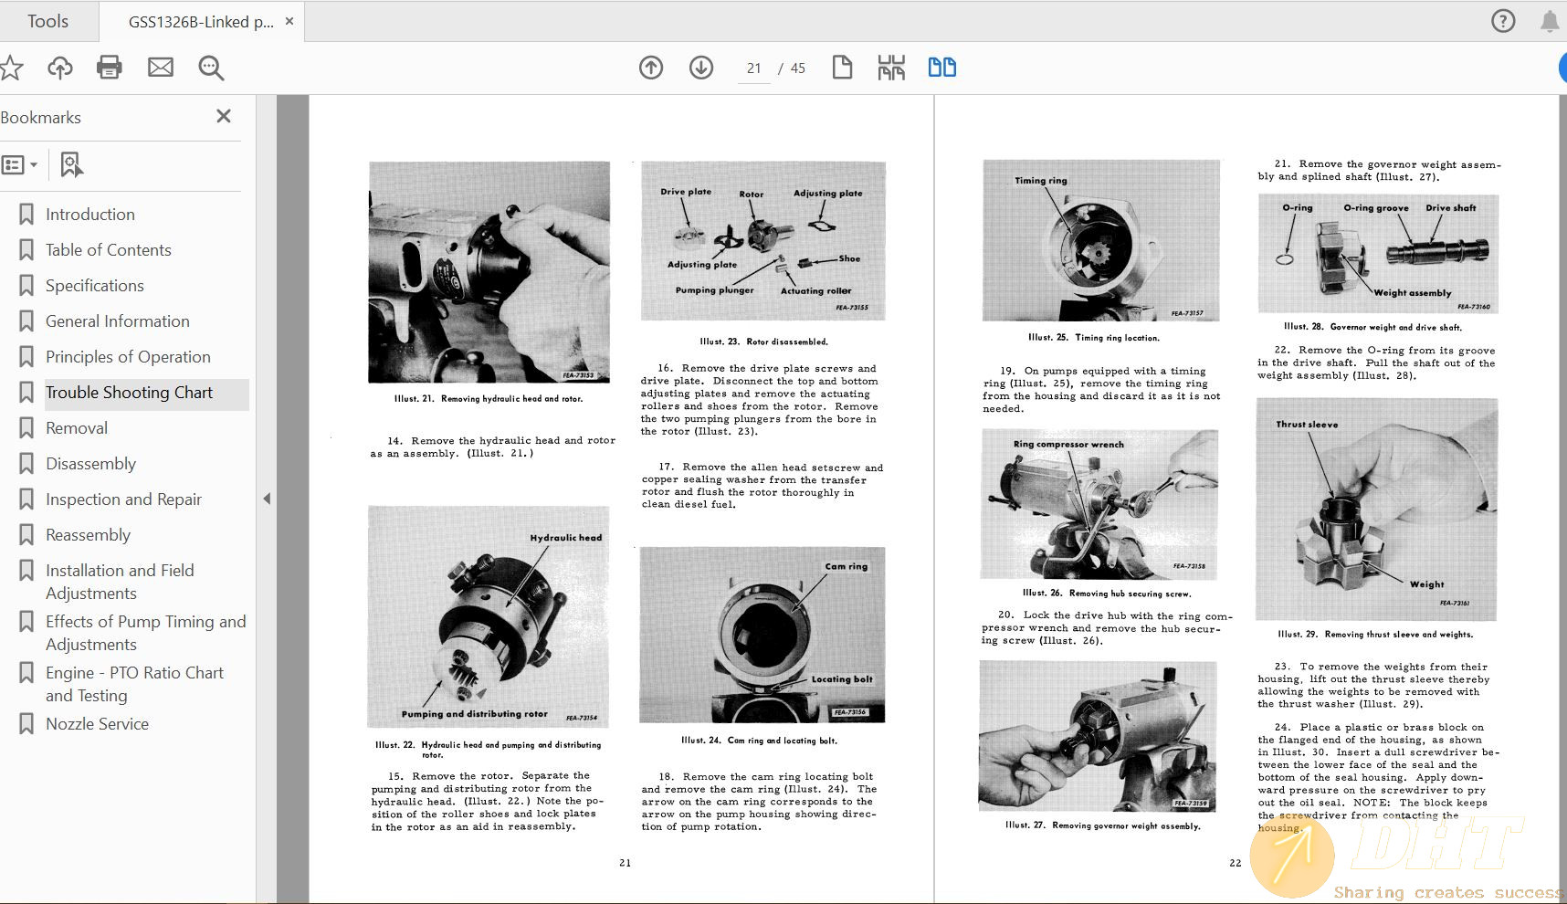Click the page number input field
1567x904 pixels.
tap(753, 68)
